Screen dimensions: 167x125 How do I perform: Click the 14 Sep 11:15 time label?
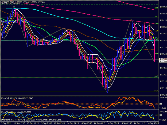pyautogui.click(x=140, y=123)
